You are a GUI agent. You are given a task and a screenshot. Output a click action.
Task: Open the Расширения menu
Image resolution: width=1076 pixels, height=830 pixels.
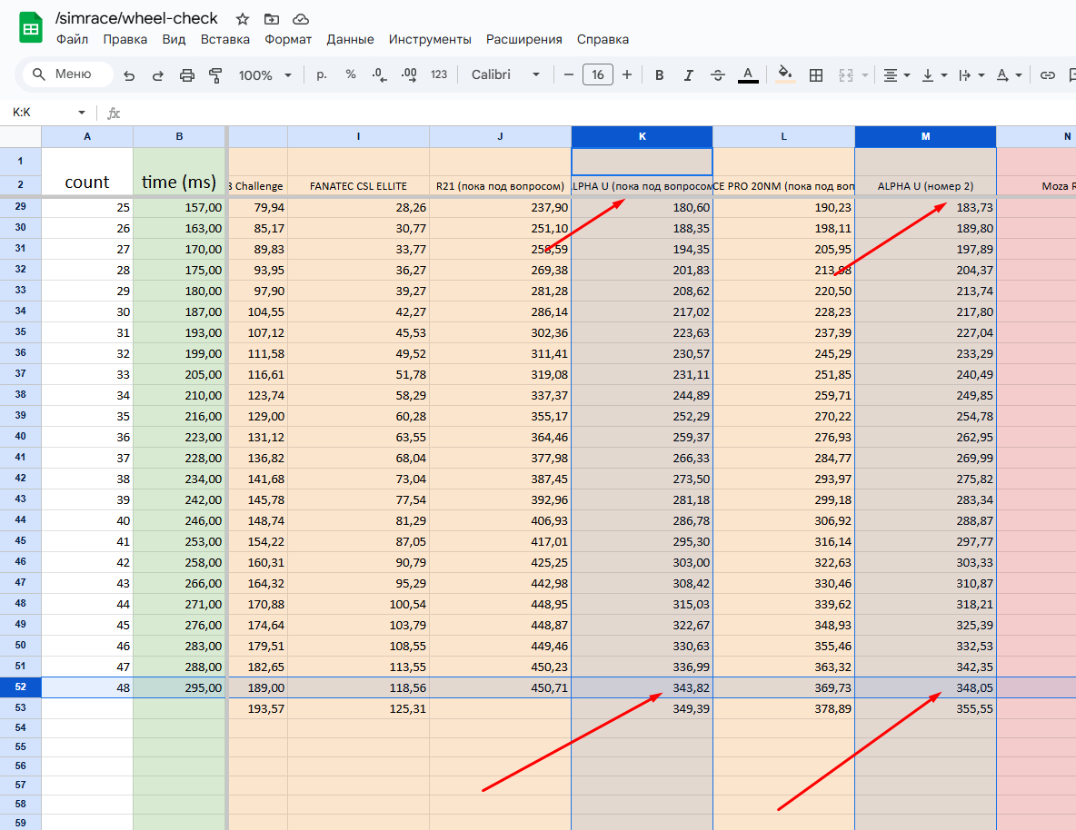coord(524,39)
